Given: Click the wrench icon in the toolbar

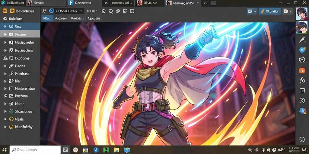Looking at the screenshot, I should 44,11.
